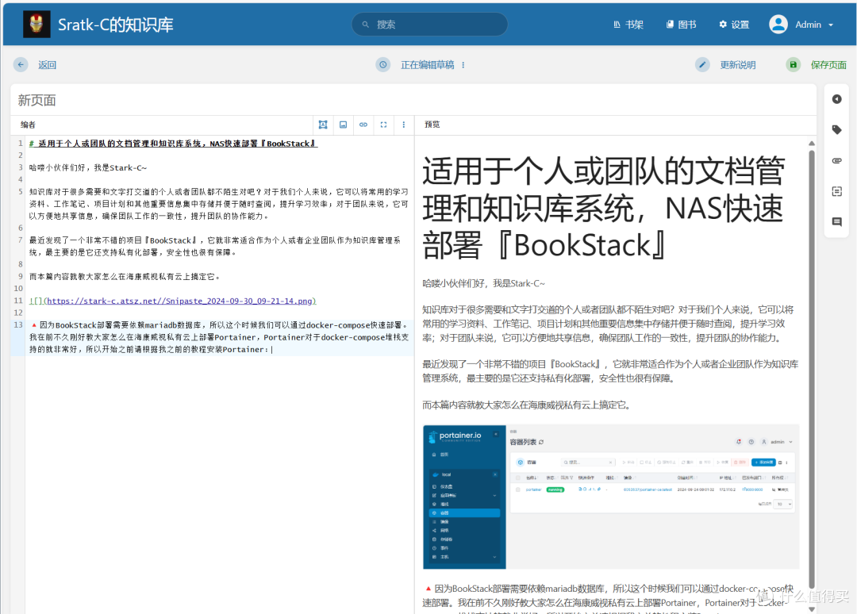The image size is (857, 614).
Task: Click editor line 1 heading text
Action: click(173, 144)
